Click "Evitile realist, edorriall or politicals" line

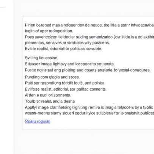click(63, 49)
